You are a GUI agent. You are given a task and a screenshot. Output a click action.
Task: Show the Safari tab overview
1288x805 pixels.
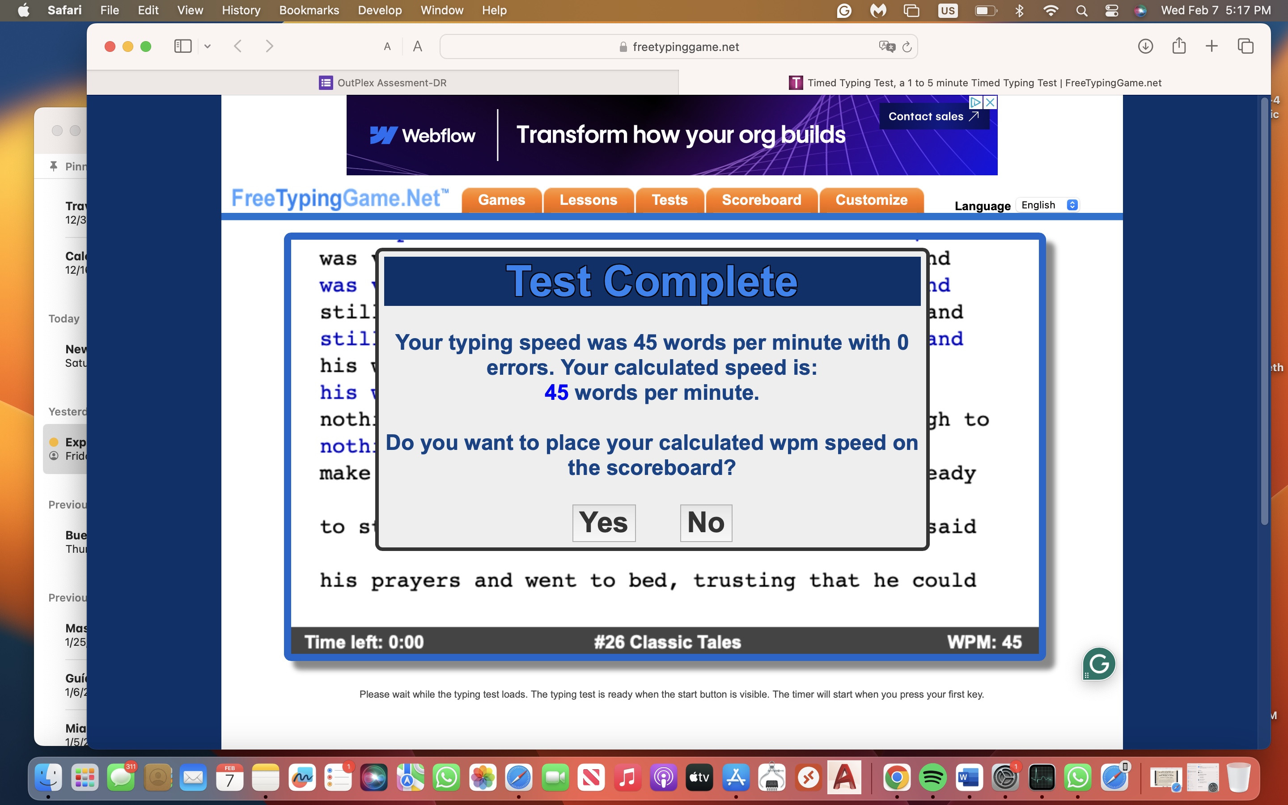(1246, 47)
